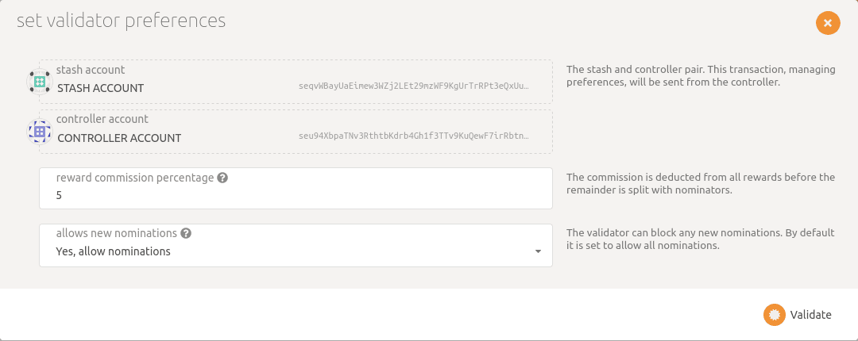Expand the nominations dropdown arrow
The image size is (858, 341).
(538, 251)
